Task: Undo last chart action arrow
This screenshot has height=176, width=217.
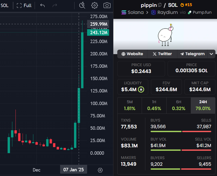Action: 43,6
